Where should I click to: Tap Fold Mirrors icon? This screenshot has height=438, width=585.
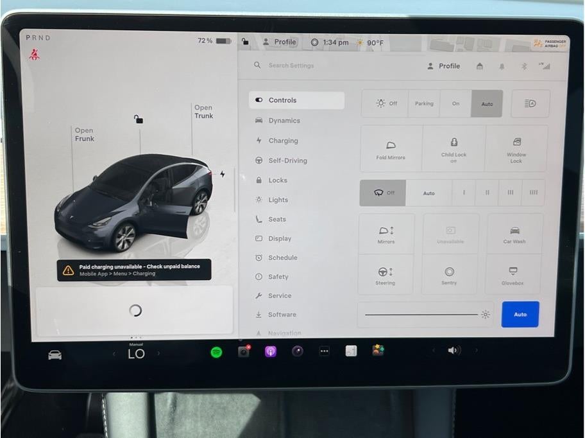point(391,149)
